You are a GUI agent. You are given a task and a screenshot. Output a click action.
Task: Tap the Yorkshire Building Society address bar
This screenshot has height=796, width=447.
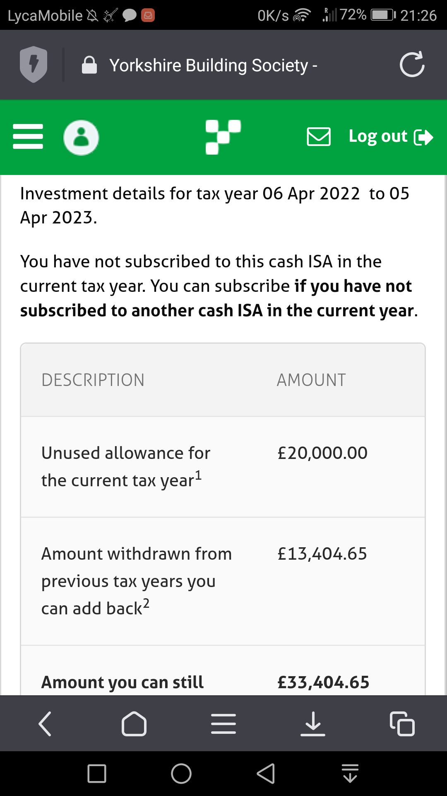pyautogui.click(x=213, y=66)
